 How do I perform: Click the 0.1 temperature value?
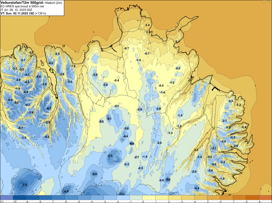[x=177, y=42]
